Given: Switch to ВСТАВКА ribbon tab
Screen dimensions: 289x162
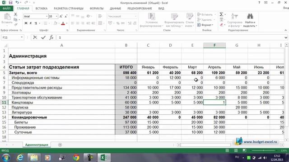Looking at the screenshot, I should point(41,9).
